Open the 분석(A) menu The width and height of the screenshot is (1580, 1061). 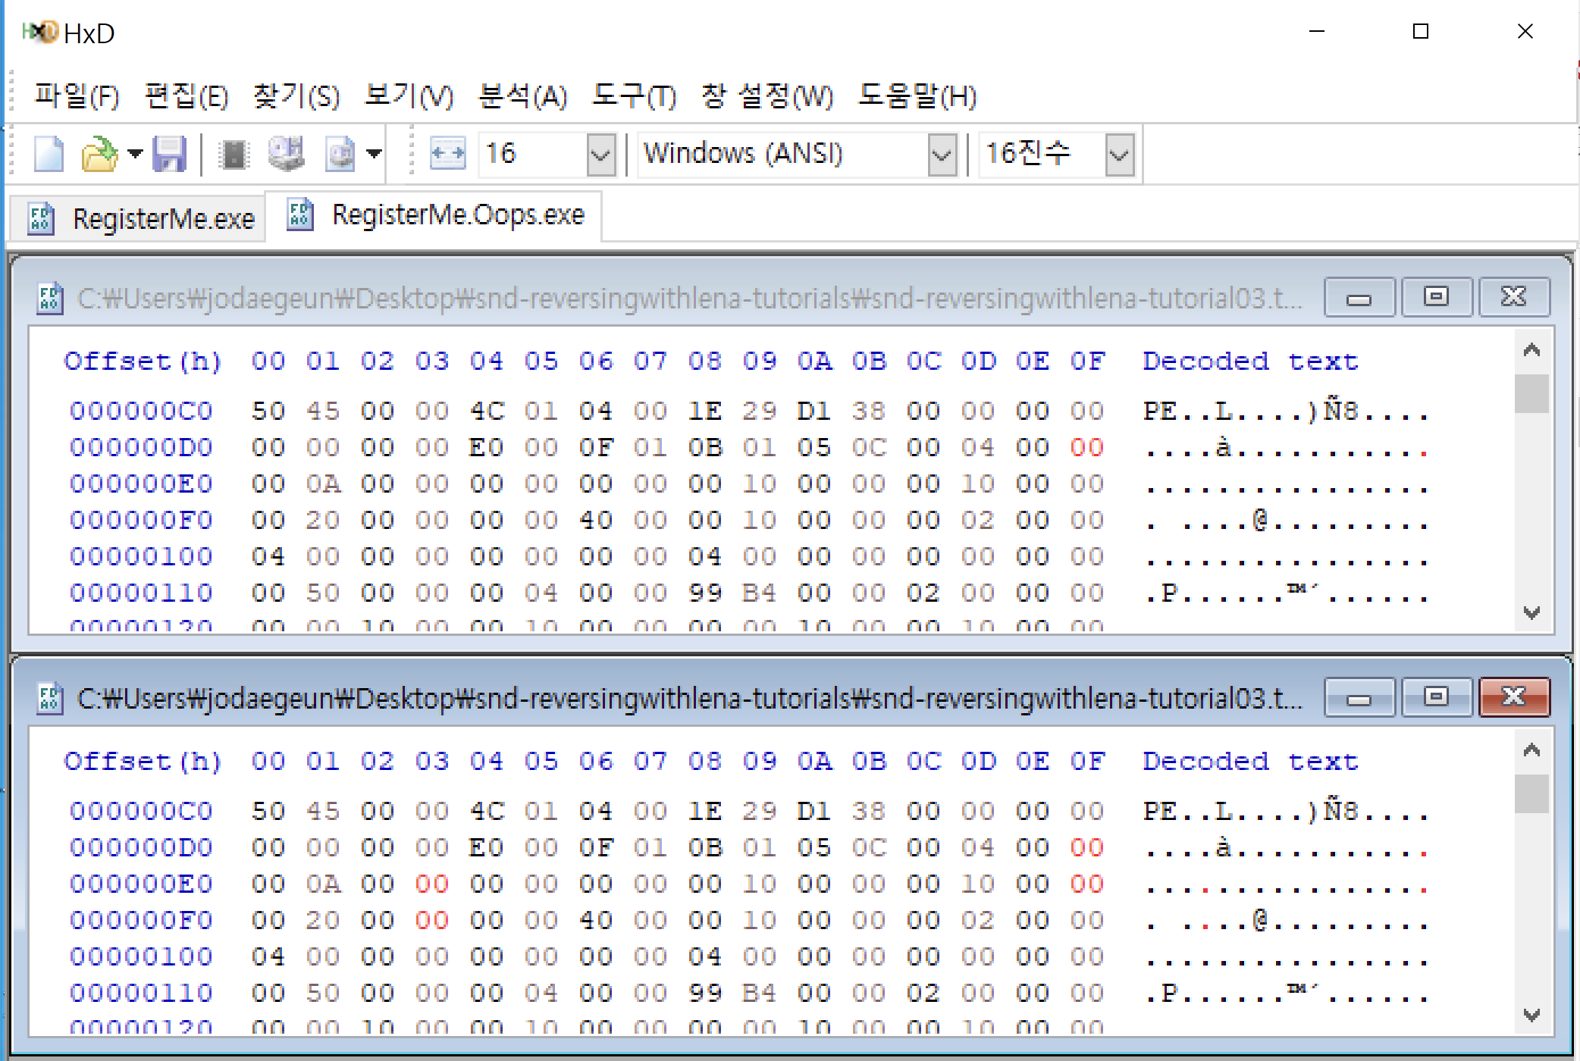tap(522, 96)
